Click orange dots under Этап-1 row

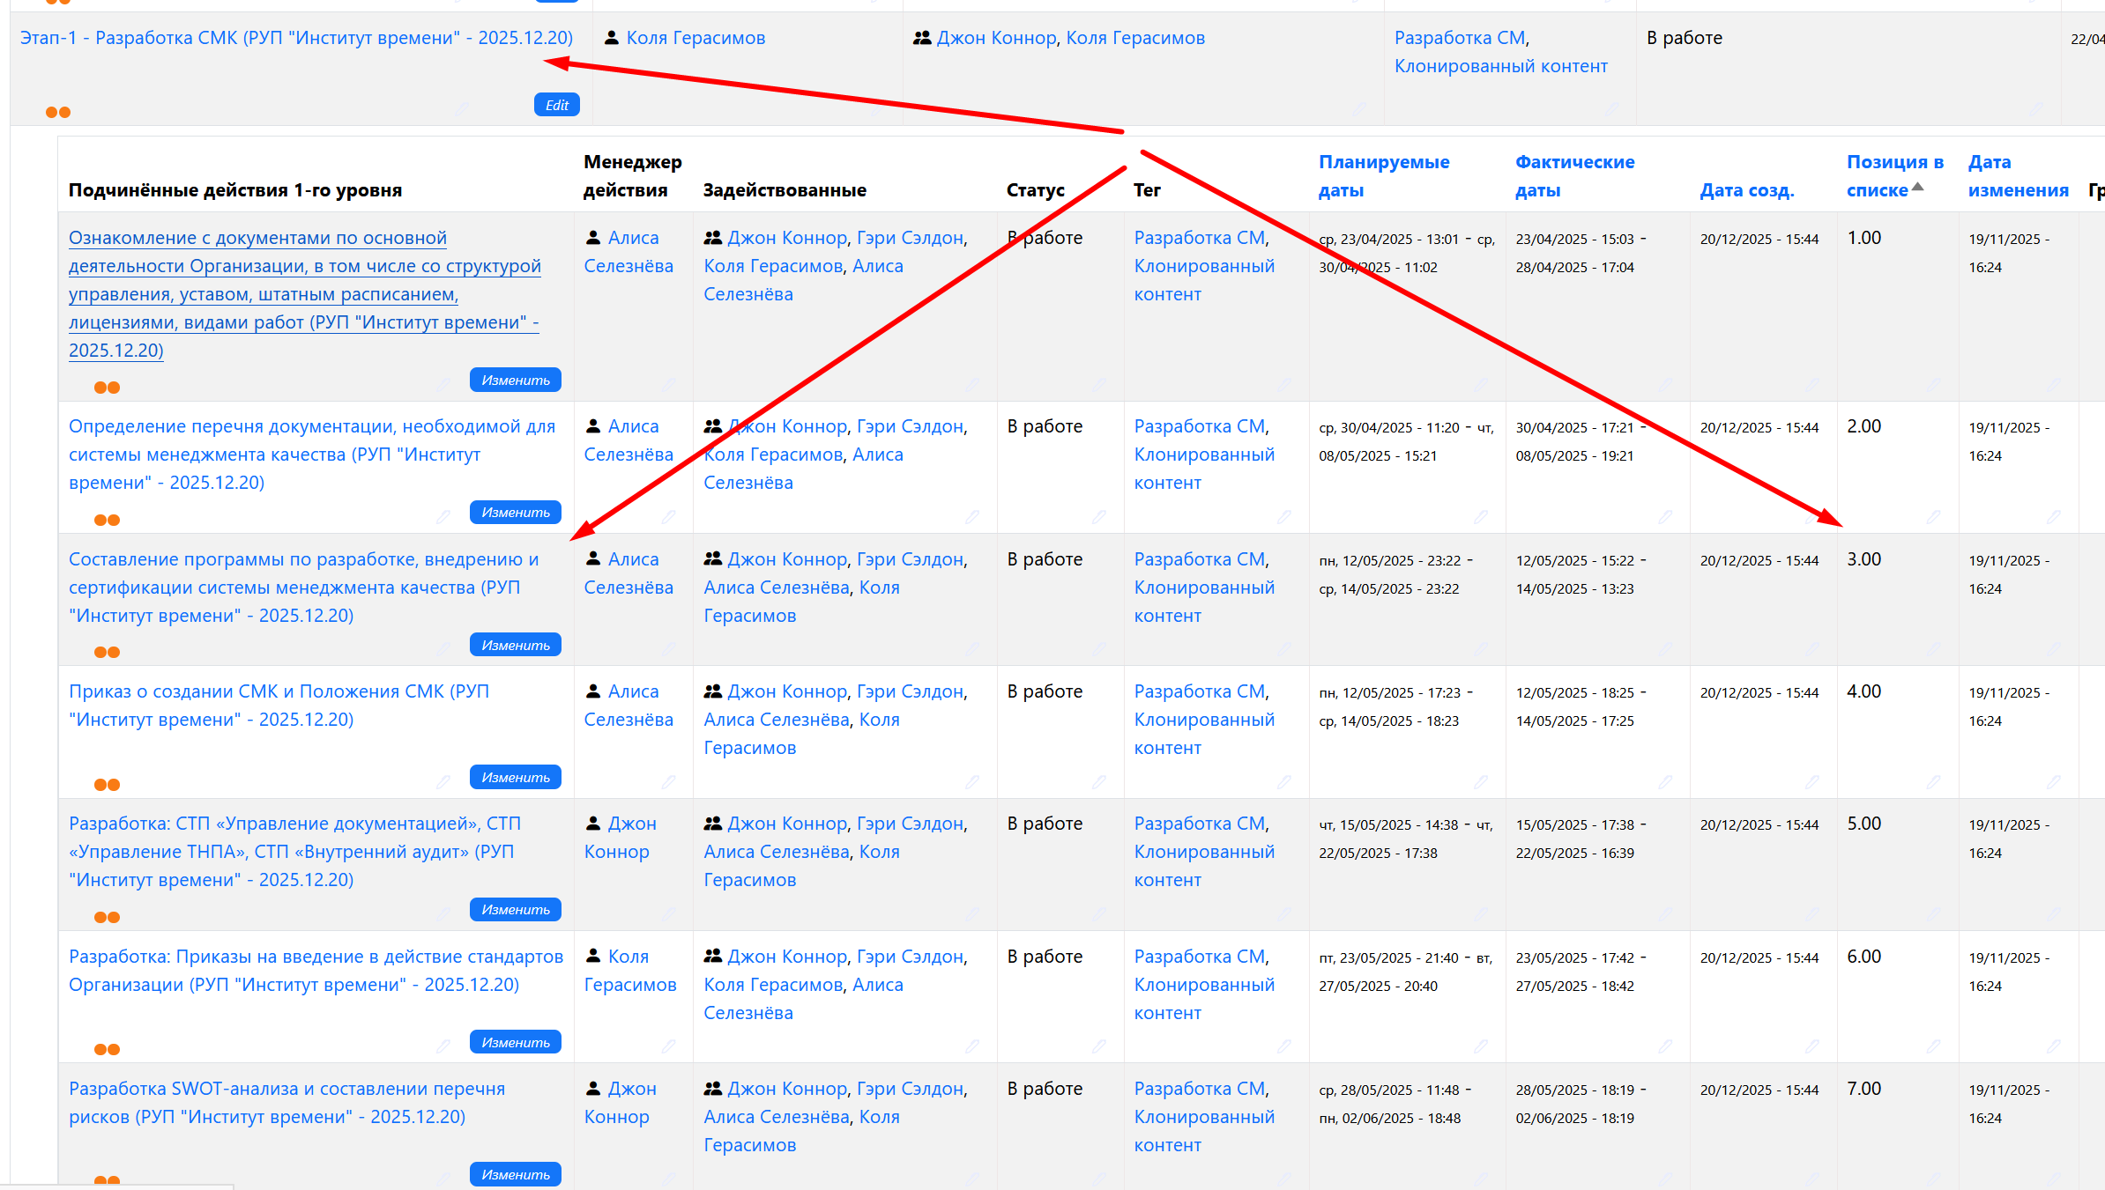point(58,112)
